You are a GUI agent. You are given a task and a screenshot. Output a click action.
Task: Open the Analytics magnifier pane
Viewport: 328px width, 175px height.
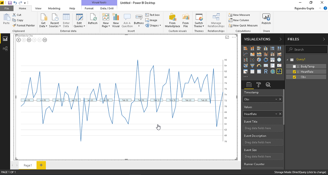click(268, 85)
